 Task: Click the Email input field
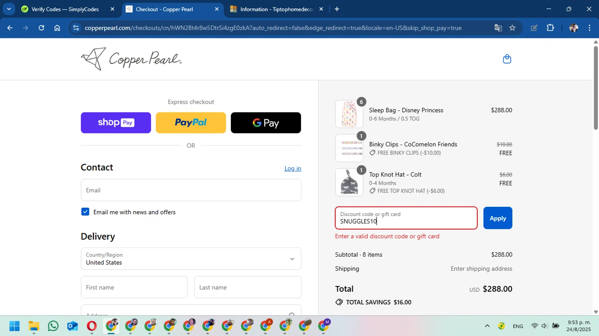(191, 190)
